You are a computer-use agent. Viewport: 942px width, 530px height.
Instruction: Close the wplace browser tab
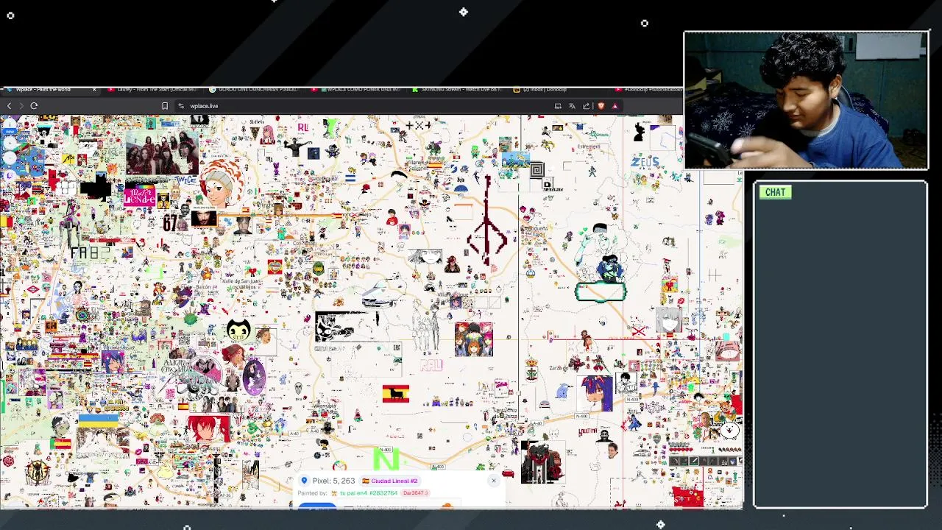[94, 90]
